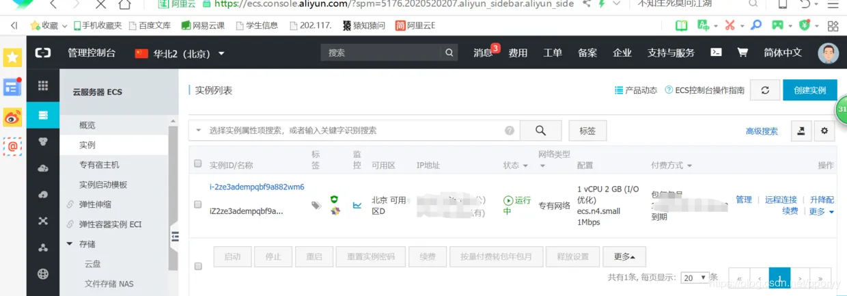Viewport: 847px width, 296px height.
Task: Click the header search input field
Action: pyautogui.click(x=381, y=53)
